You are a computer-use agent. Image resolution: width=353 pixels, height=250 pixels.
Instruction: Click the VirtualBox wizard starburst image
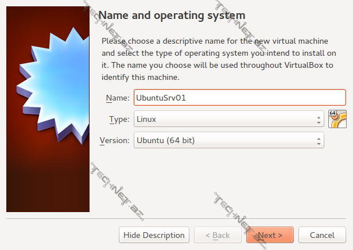pos(48,109)
